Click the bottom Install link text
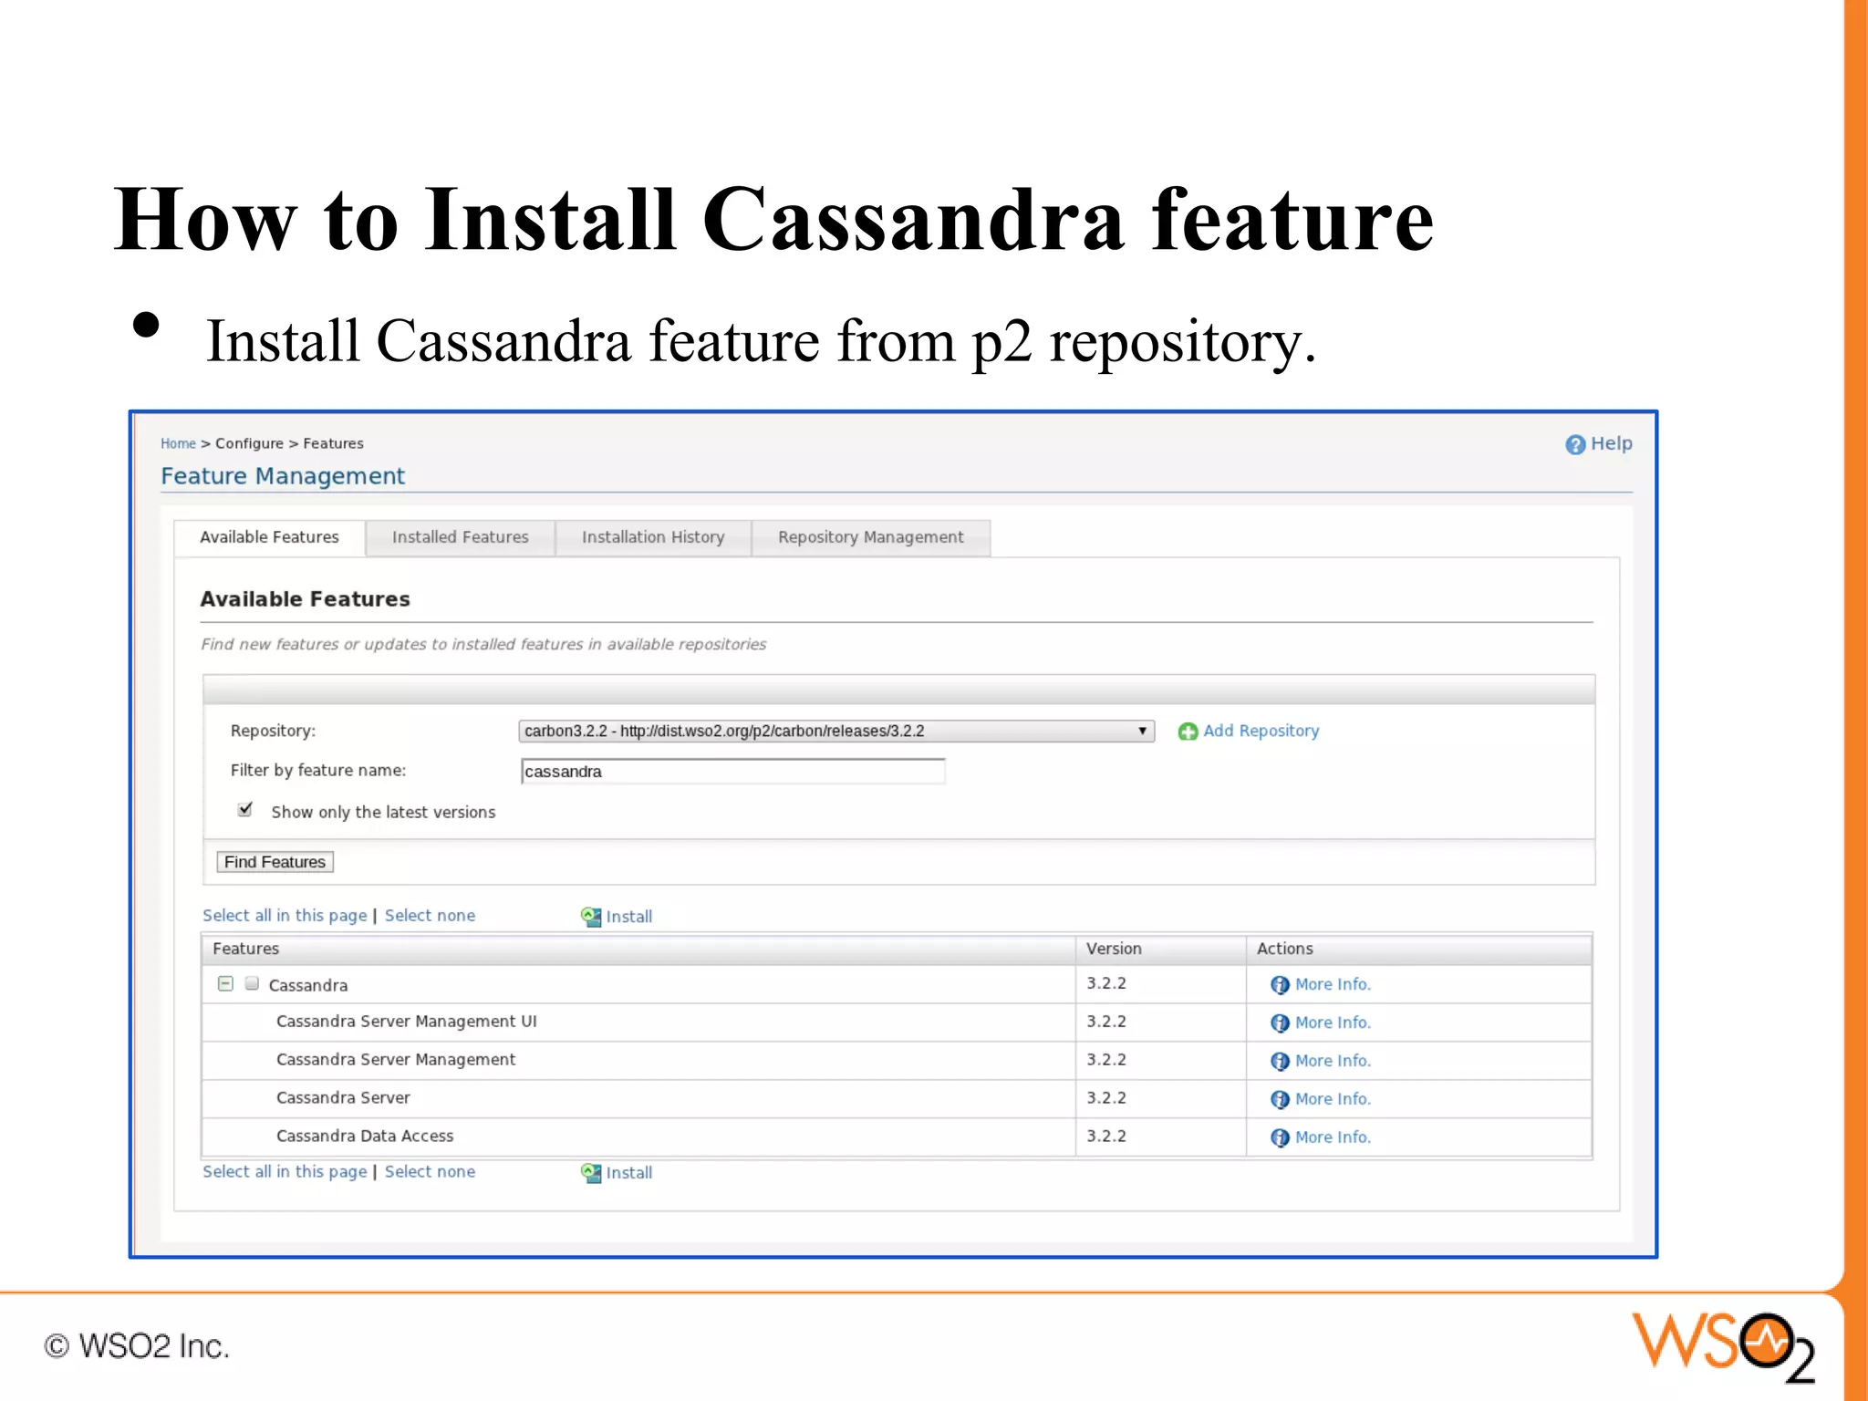The image size is (1868, 1401). coord(629,1173)
